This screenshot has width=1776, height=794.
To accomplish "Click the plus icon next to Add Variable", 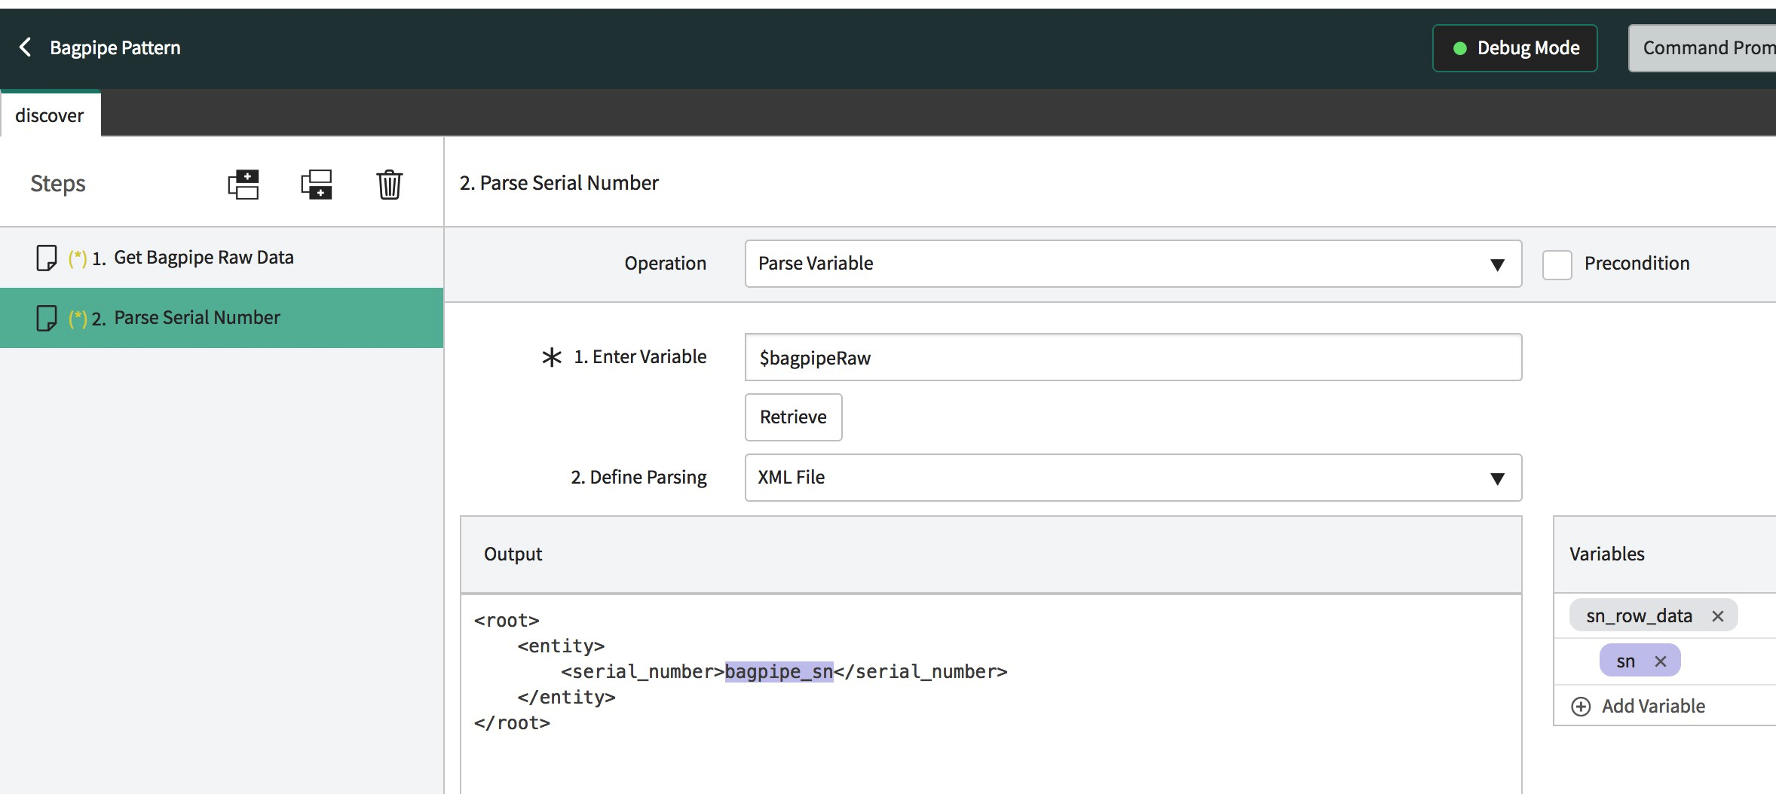I will 1581,706.
